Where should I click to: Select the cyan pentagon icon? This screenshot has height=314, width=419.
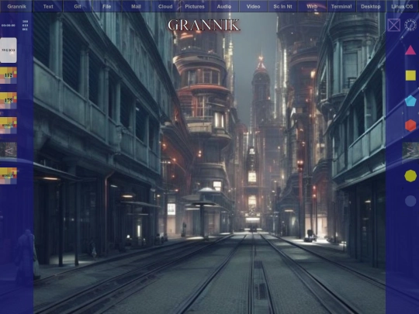pos(410,101)
